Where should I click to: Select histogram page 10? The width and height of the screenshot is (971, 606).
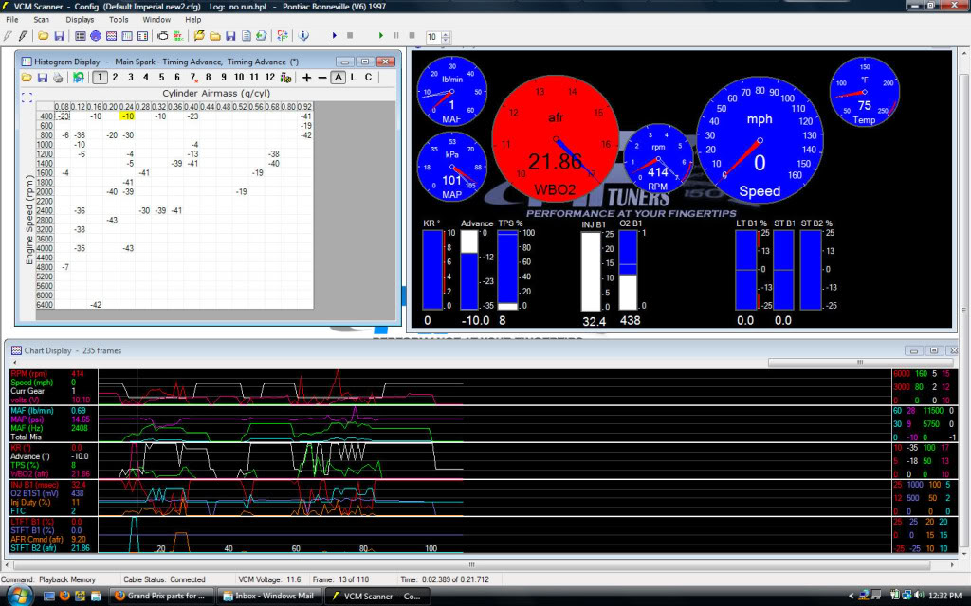pos(238,78)
